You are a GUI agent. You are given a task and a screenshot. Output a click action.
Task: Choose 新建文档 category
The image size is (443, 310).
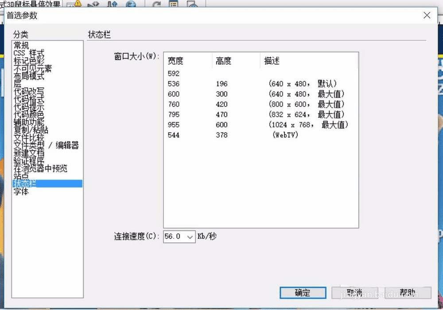click(x=29, y=153)
